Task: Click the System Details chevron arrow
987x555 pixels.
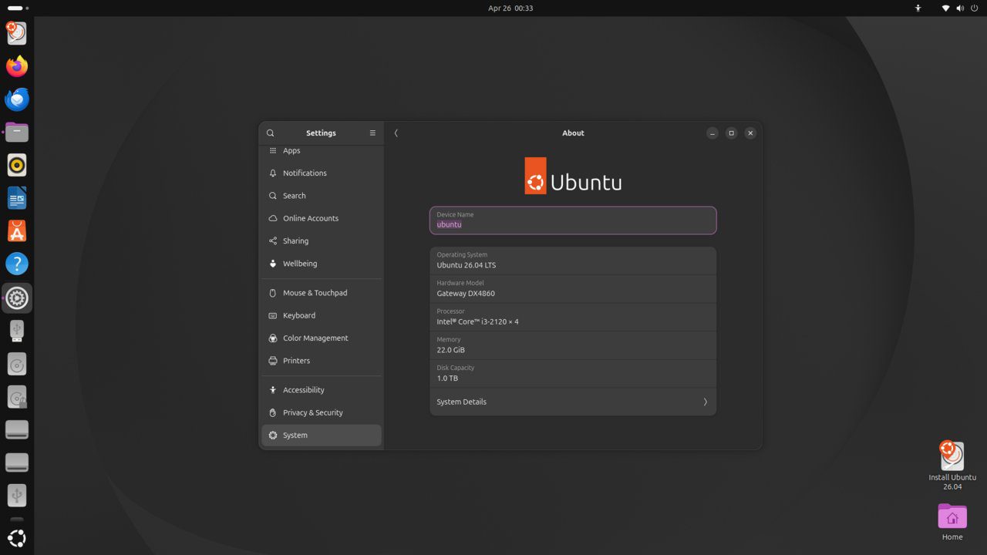Action: click(x=705, y=402)
